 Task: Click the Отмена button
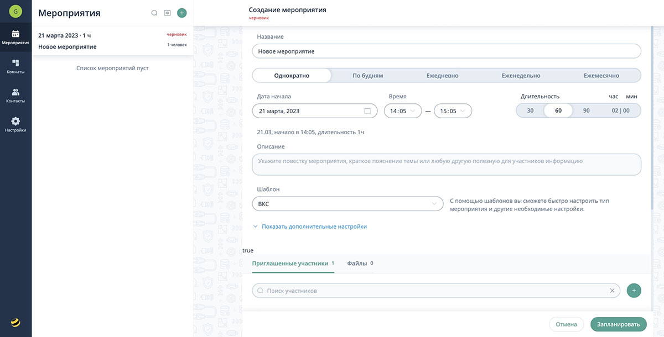566,324
